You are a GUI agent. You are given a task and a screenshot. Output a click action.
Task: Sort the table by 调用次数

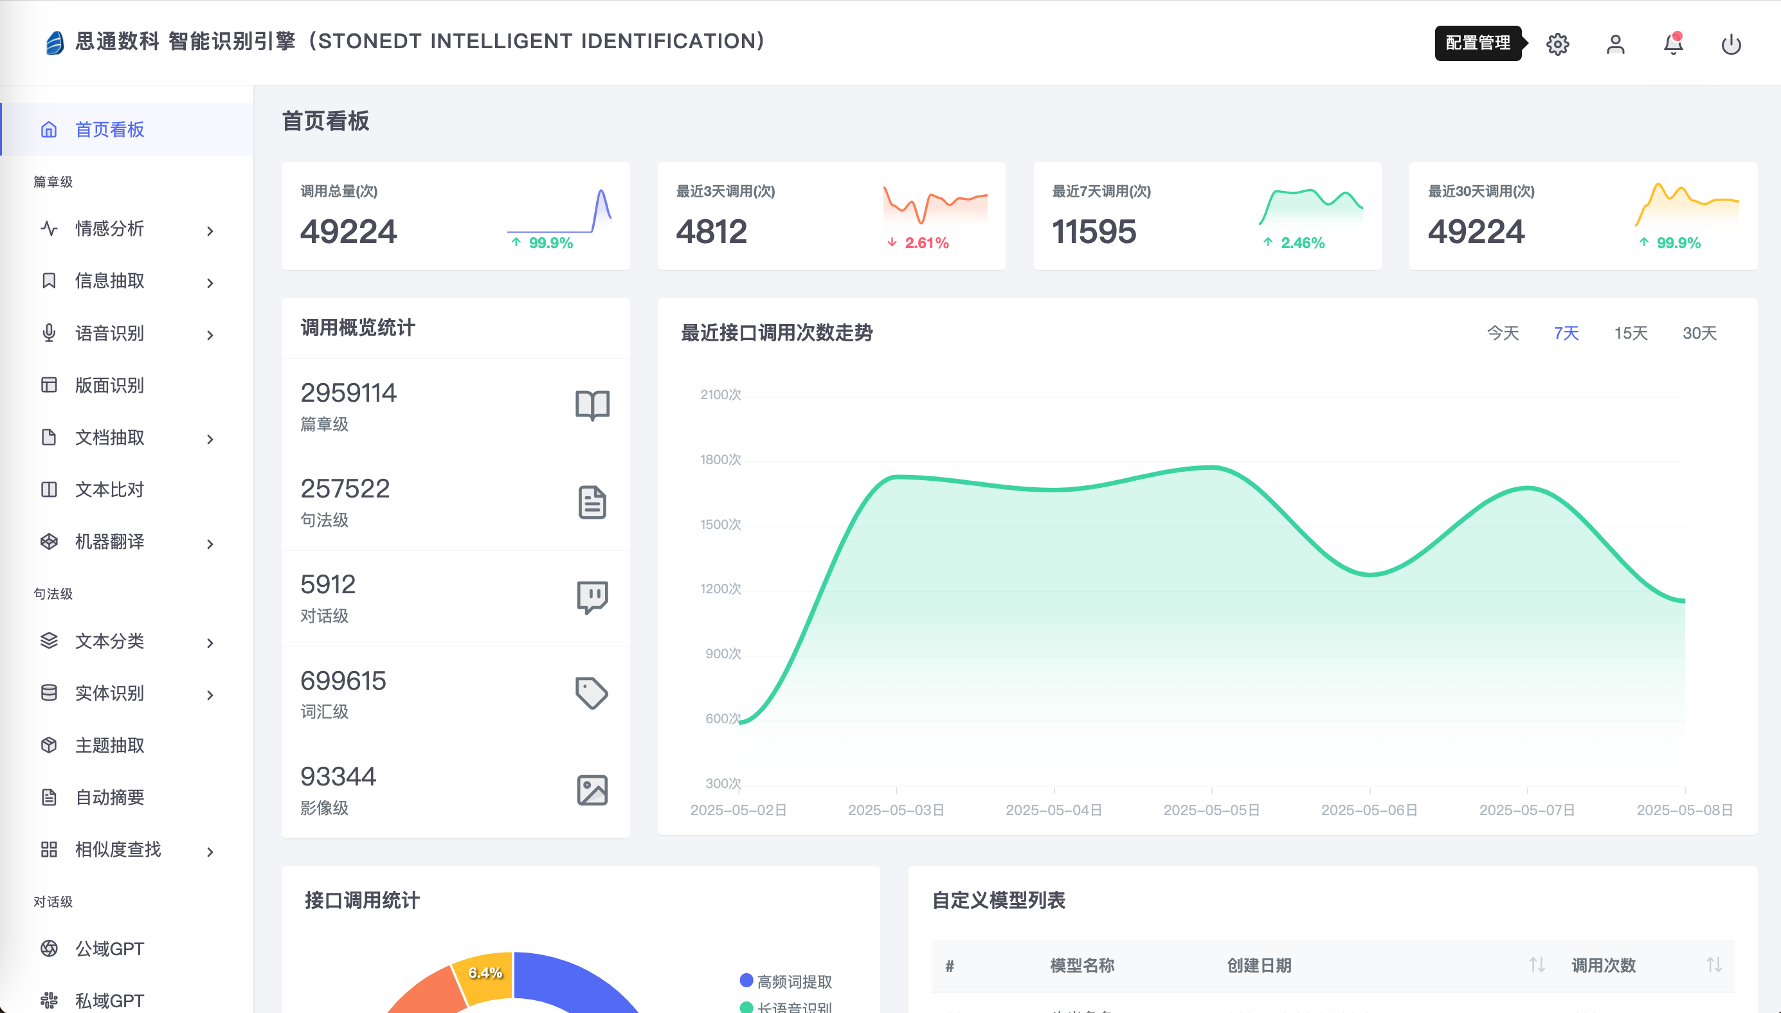pos(1713,965)
